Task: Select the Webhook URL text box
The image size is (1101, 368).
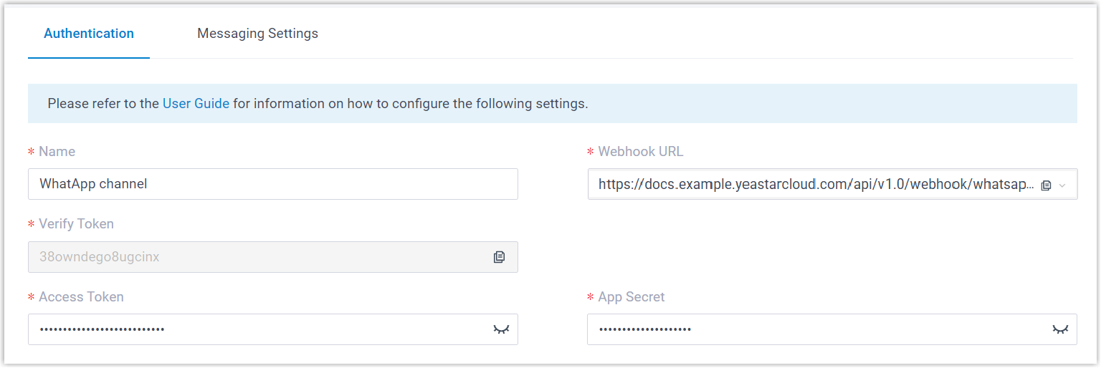Action: (810, 184)
